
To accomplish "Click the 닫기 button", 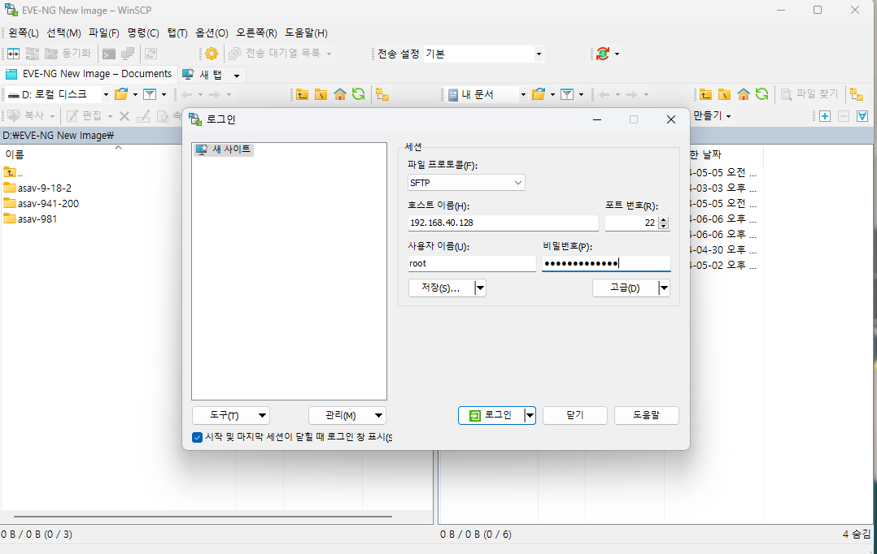I will coord(575,416).
